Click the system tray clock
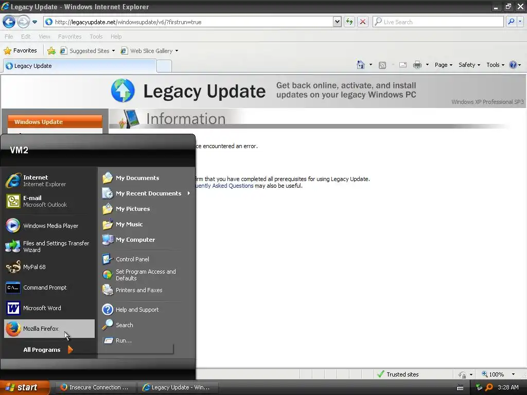This screenshot has width=527, height=395. pyautogui.click(x=508, y=387)
